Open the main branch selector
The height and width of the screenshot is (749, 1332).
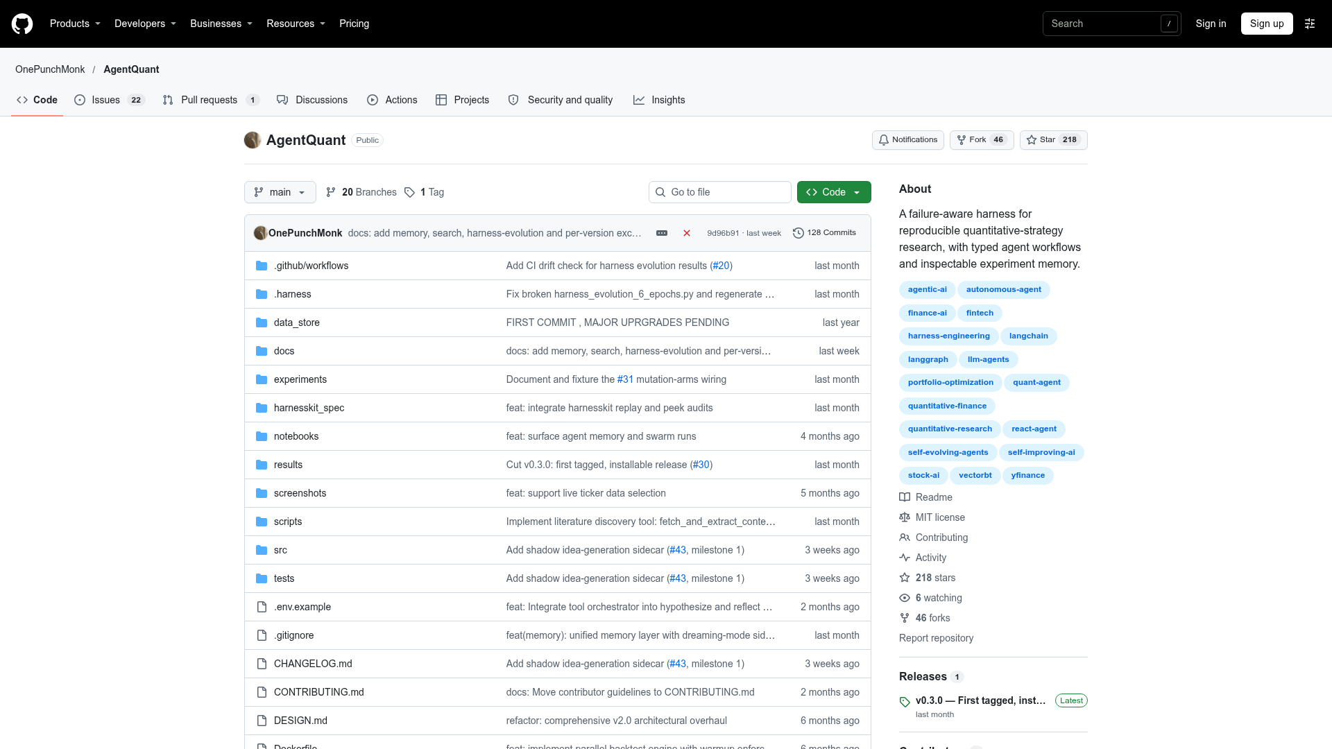coord(280,192)
